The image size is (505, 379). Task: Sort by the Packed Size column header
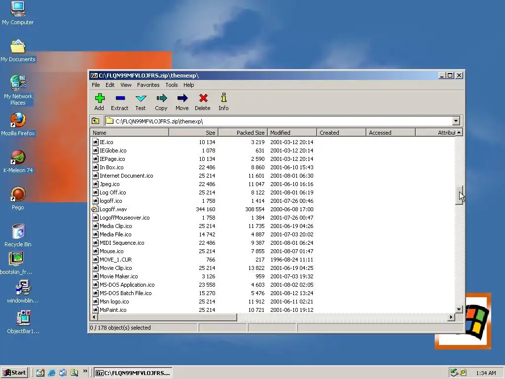pyautogui.click(x=243, y=132)
